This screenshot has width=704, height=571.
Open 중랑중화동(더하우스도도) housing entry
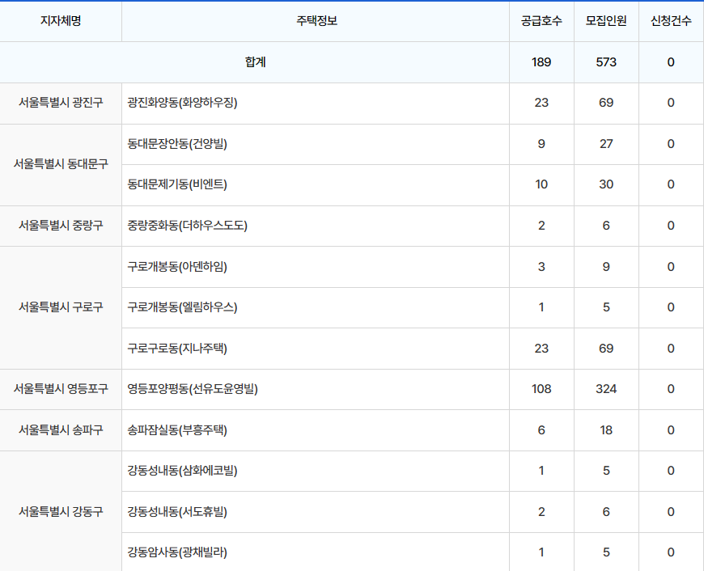(187, 226)
